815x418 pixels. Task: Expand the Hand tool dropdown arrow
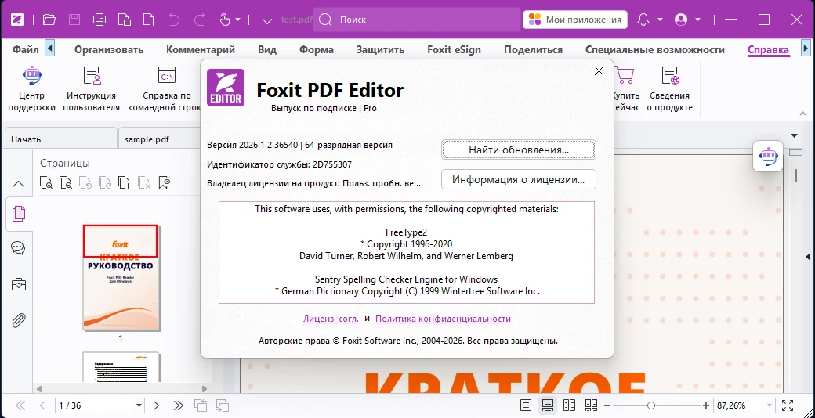[x=238, y=20]
